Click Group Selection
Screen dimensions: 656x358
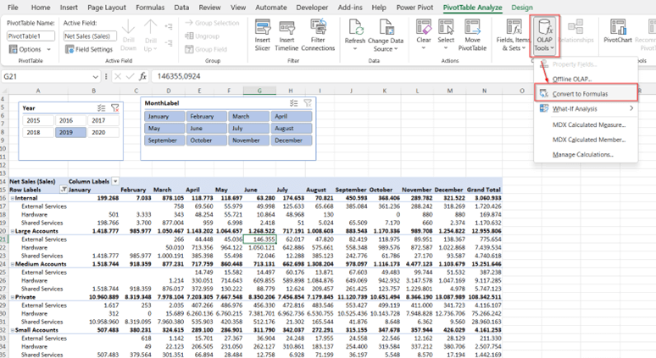click(212, 23)
